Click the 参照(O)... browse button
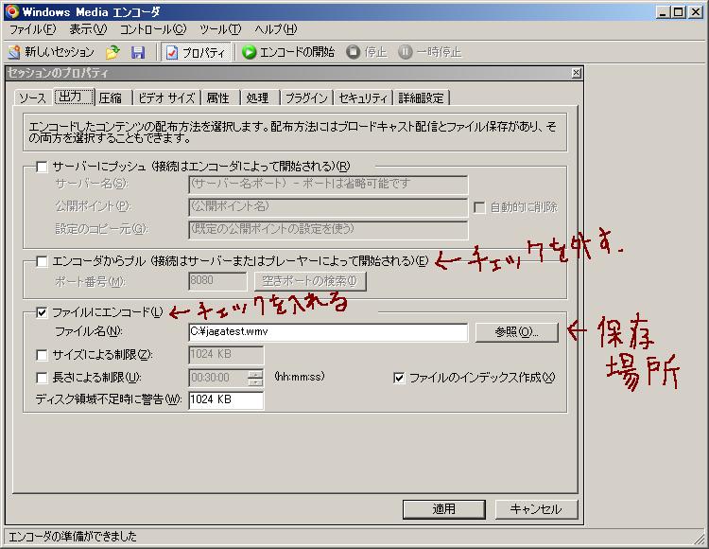 [x=517, y=332]
